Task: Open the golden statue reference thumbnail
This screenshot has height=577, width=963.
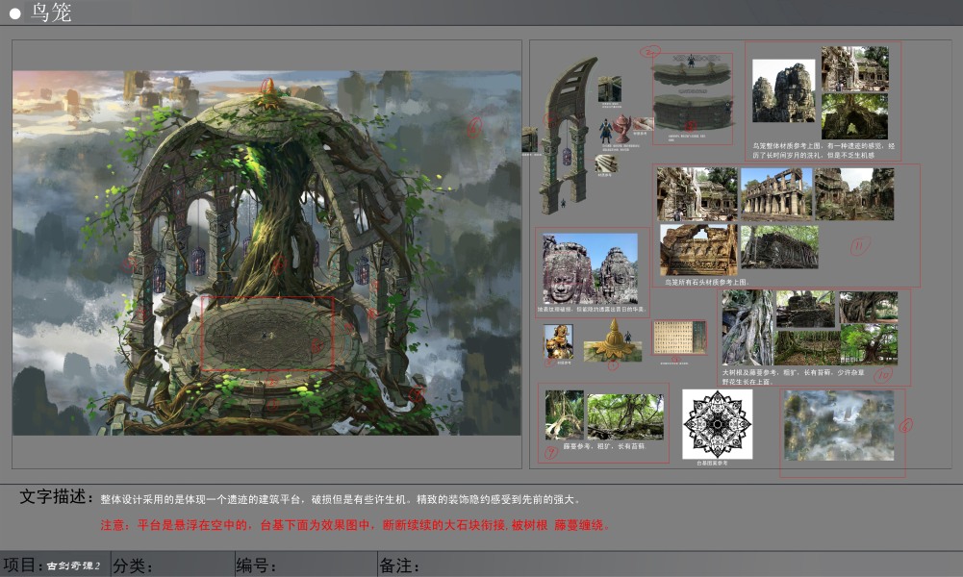Action: point(559,342)
